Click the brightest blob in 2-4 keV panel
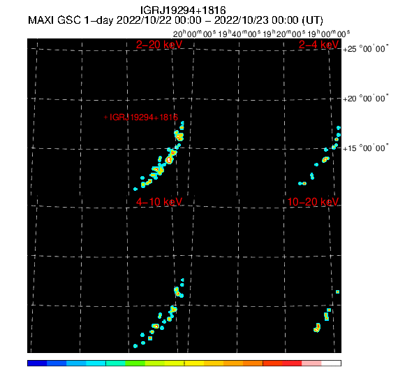The width and height of the screenshot is (398, 367). (x=325, y=159)
